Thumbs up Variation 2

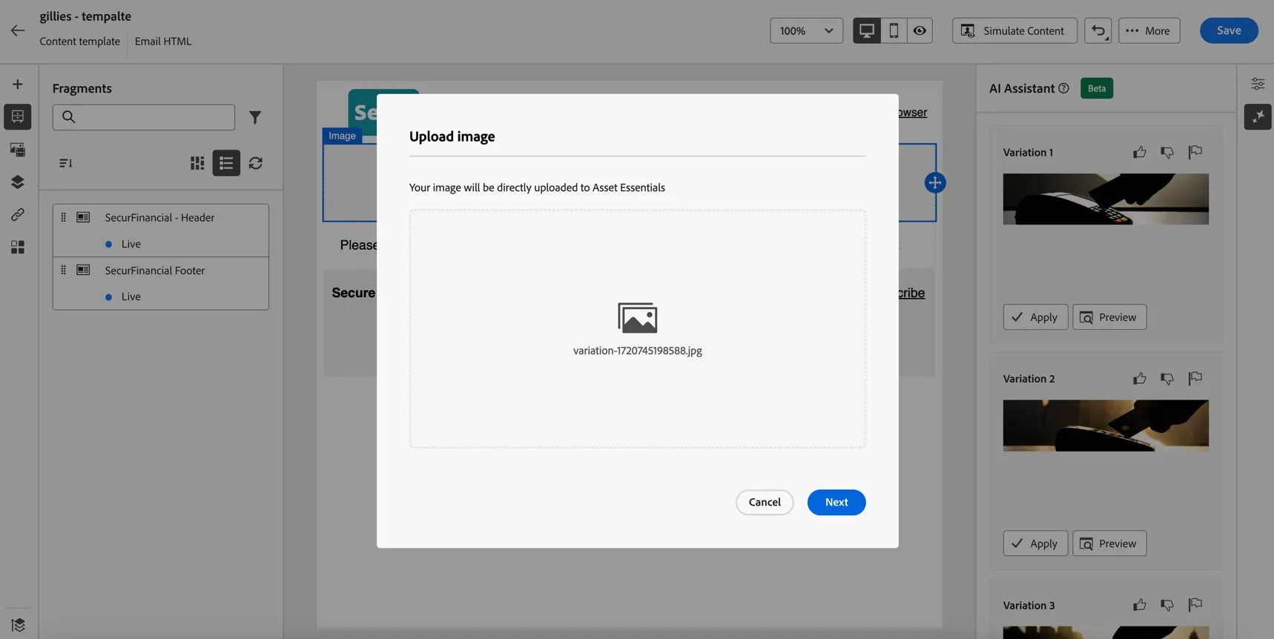(1140, 379)
